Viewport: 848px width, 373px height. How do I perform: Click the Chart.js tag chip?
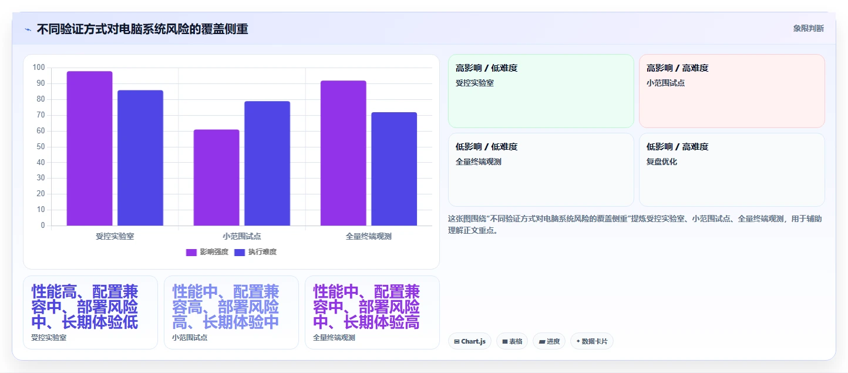pyautogui.click(x=470, y=341)
